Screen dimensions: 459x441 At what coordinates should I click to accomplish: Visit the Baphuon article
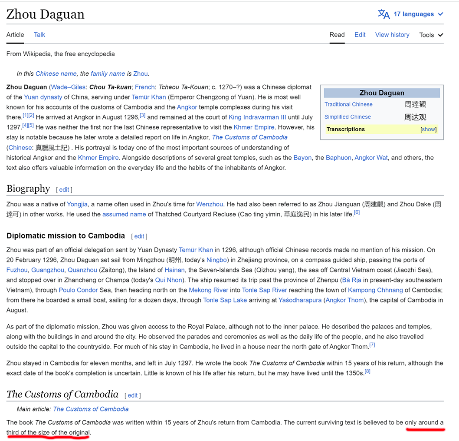pyautogui.click(x=338, y=158)
